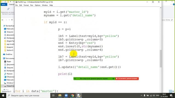175x98 pixels.
Task: Open Музыка in Explorer sidebar
Action: (8, 74)
